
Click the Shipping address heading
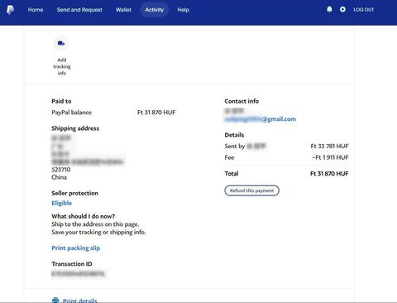(75, 128)
